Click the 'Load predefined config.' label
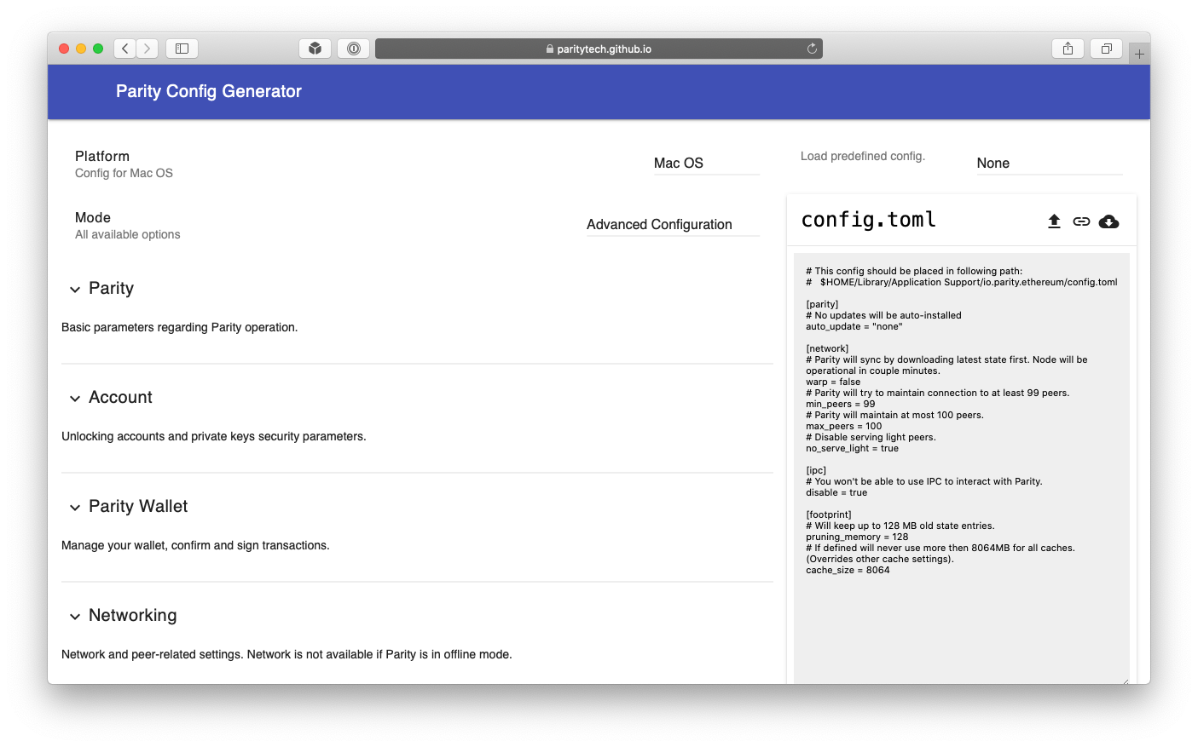 coord(863,156)
